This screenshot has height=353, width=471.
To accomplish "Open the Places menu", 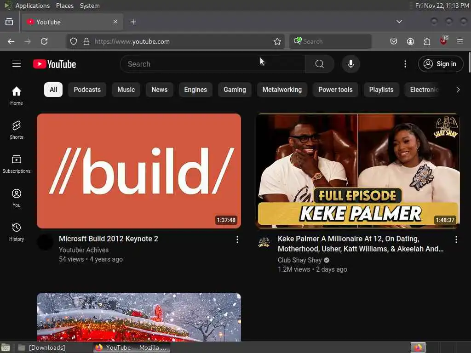I will [x=64, y=6].
